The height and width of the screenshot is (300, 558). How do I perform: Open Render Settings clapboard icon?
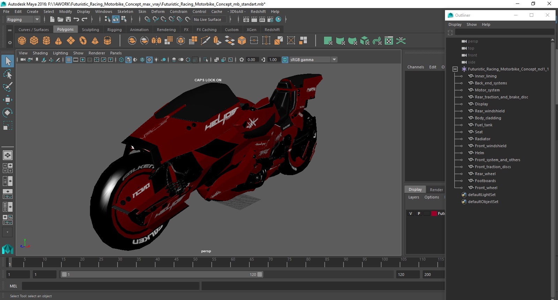[x=270, y=20]
